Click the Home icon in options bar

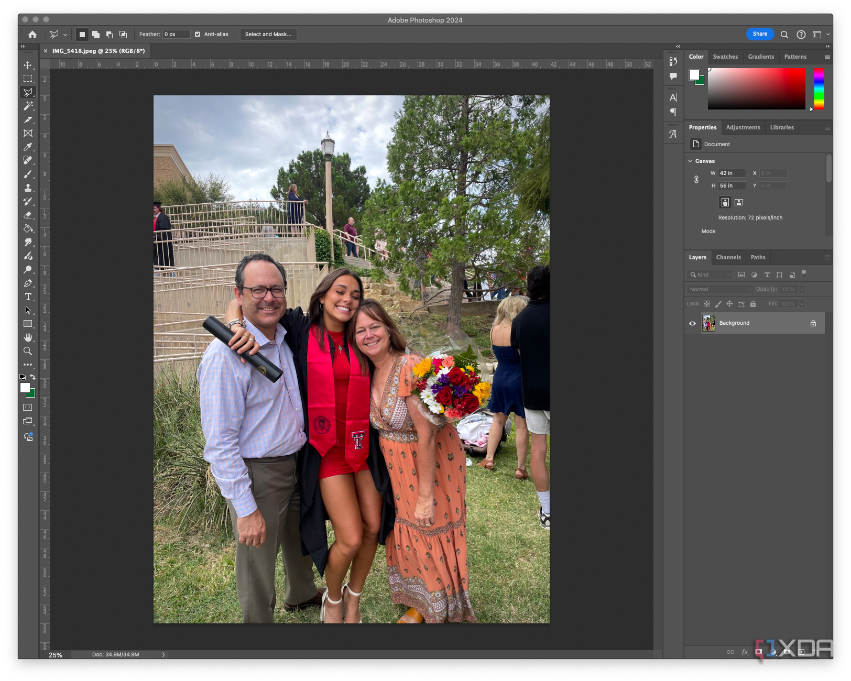(x=32, y=35)
